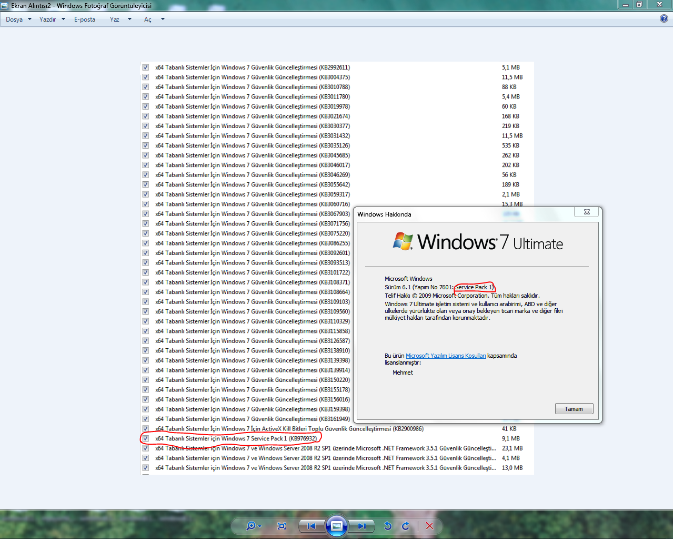673x539 pixels.
Task: Expand the Yazdır dropdown arrow
Action: pyautogui.click(x=63, y=19)
